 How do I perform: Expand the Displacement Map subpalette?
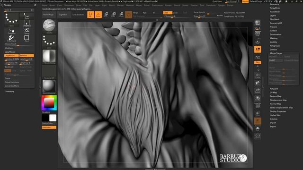tap(278, 100)
